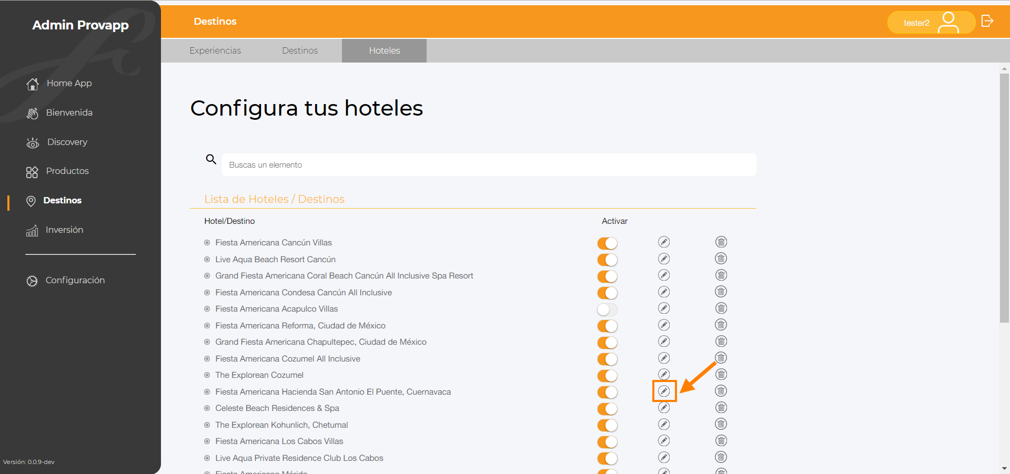Click the page vertical scrollbar thumb
Image resolution: width=1010 pixels, height=474 pixels.
[x=1004, y=198]
